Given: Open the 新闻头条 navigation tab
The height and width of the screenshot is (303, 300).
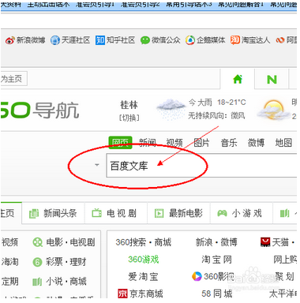Looking at the screenshot, I should [x=53, y=213].
